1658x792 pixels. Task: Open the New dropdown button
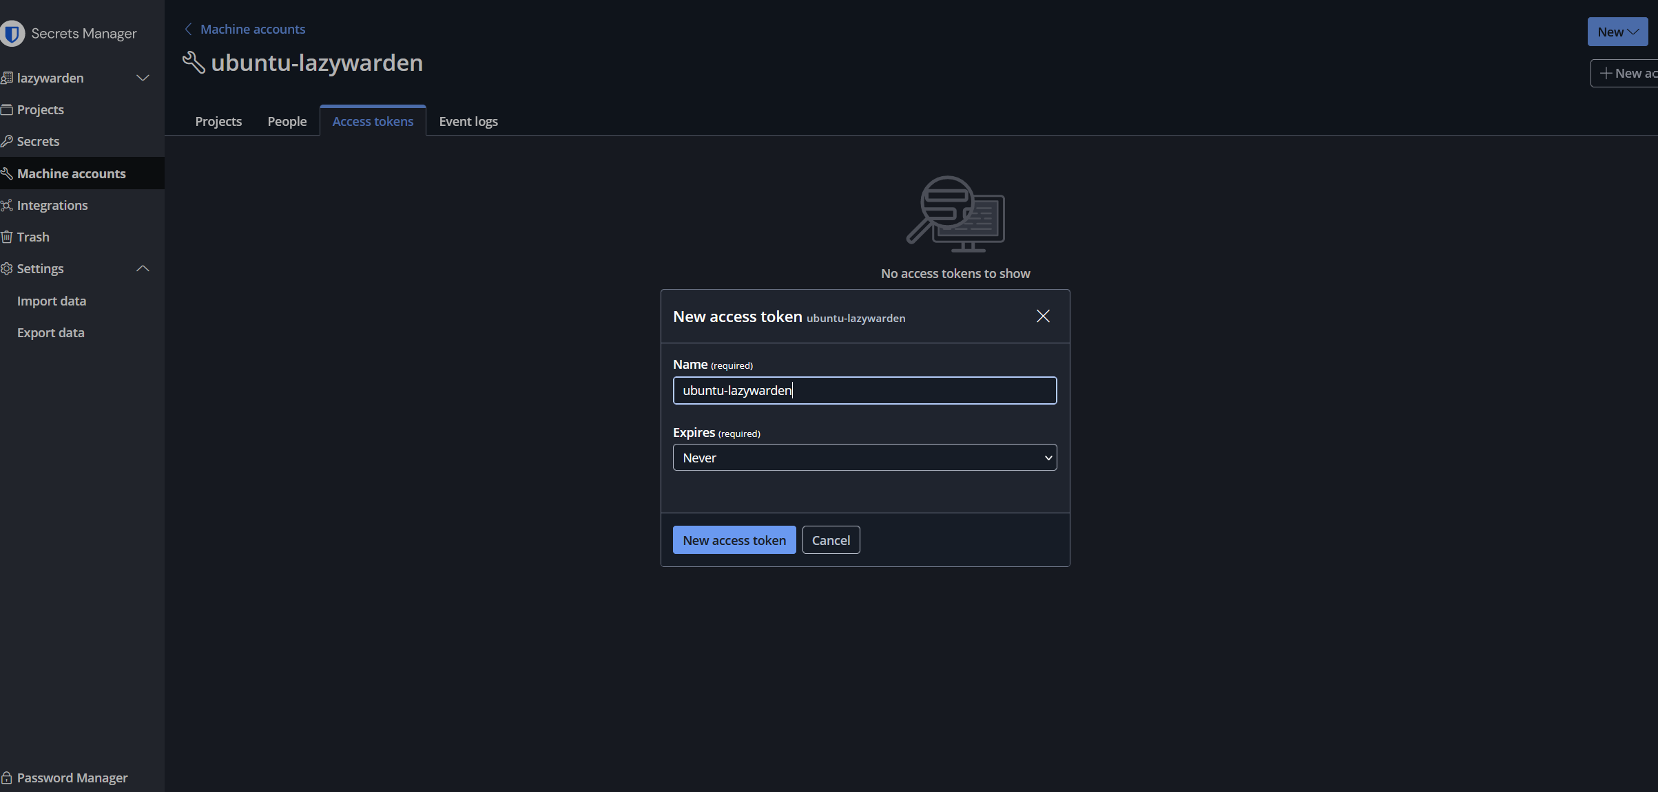tap(1617, 32)
